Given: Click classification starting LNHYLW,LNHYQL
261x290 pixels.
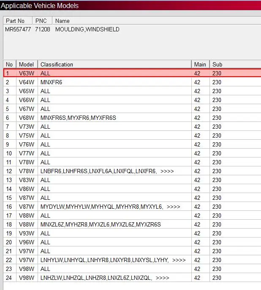Looking at the screenshot, I should (x=104, y=260).
